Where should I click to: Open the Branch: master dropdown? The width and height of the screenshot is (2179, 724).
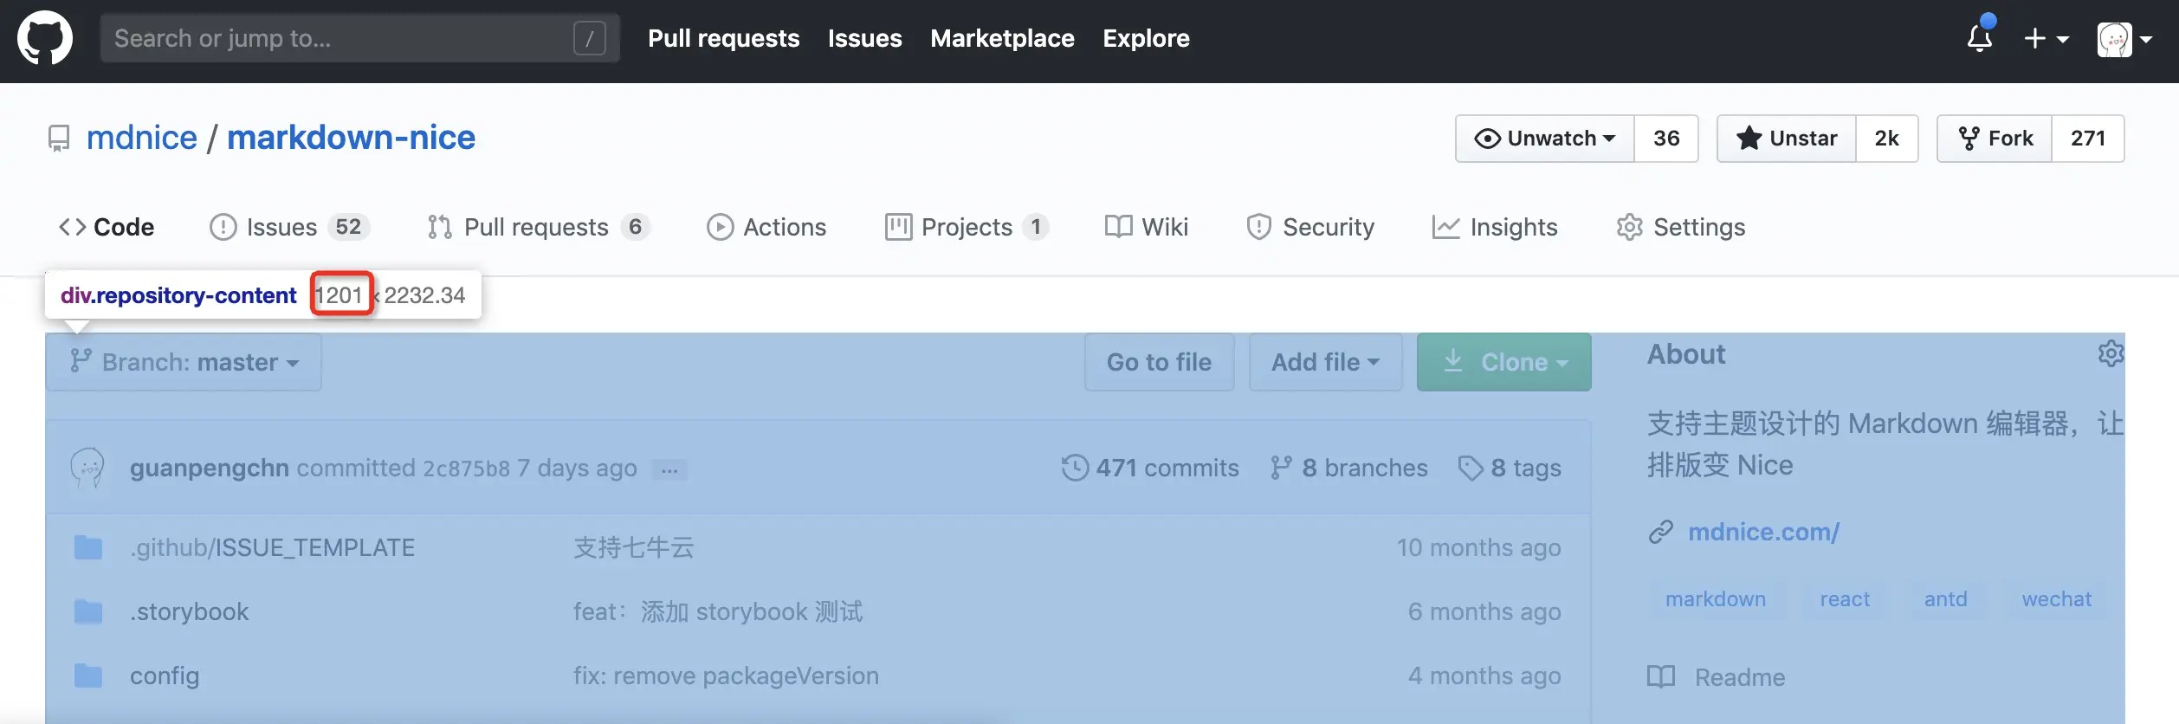[184, 362]
